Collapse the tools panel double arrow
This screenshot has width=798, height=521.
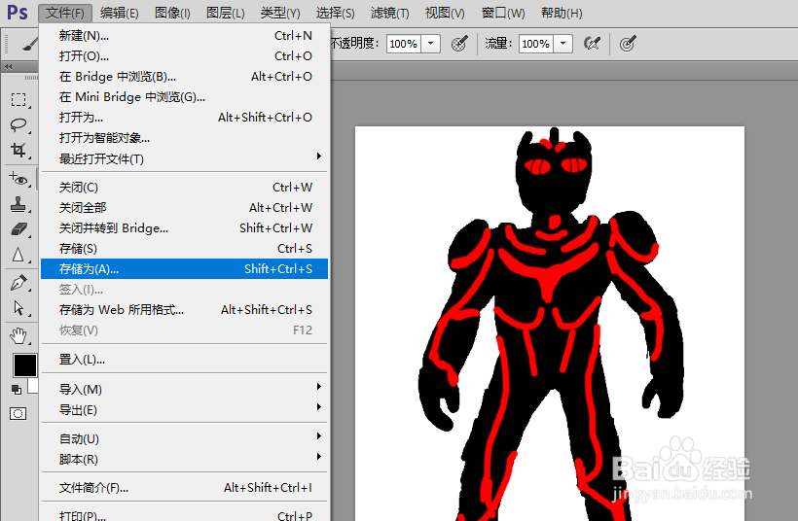point(8,67)
